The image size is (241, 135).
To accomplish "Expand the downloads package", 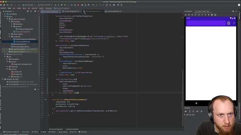I will tap(9, 34).
